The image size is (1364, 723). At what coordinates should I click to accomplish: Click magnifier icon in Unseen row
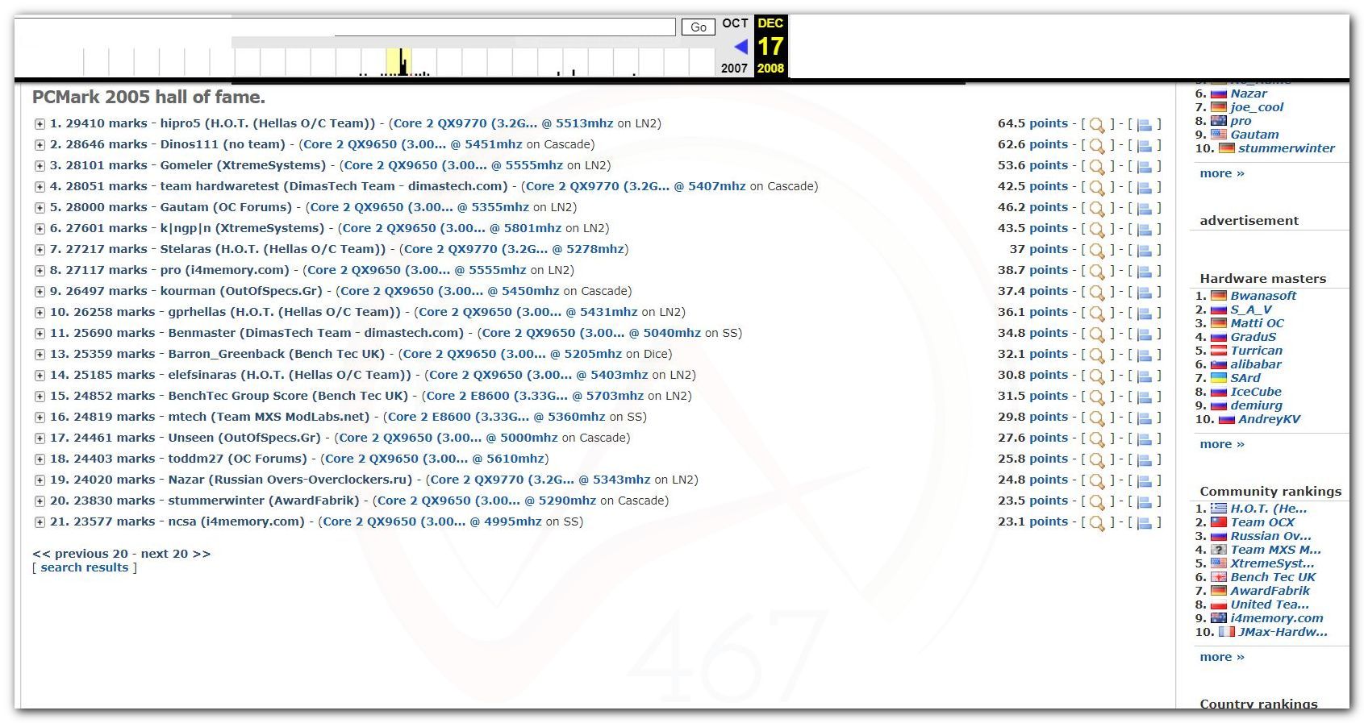[x=1097, y=438]
